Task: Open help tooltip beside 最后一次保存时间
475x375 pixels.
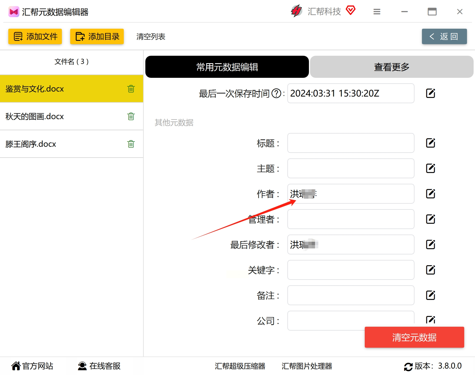Action: pyautogui.click(x=276, y=94)
